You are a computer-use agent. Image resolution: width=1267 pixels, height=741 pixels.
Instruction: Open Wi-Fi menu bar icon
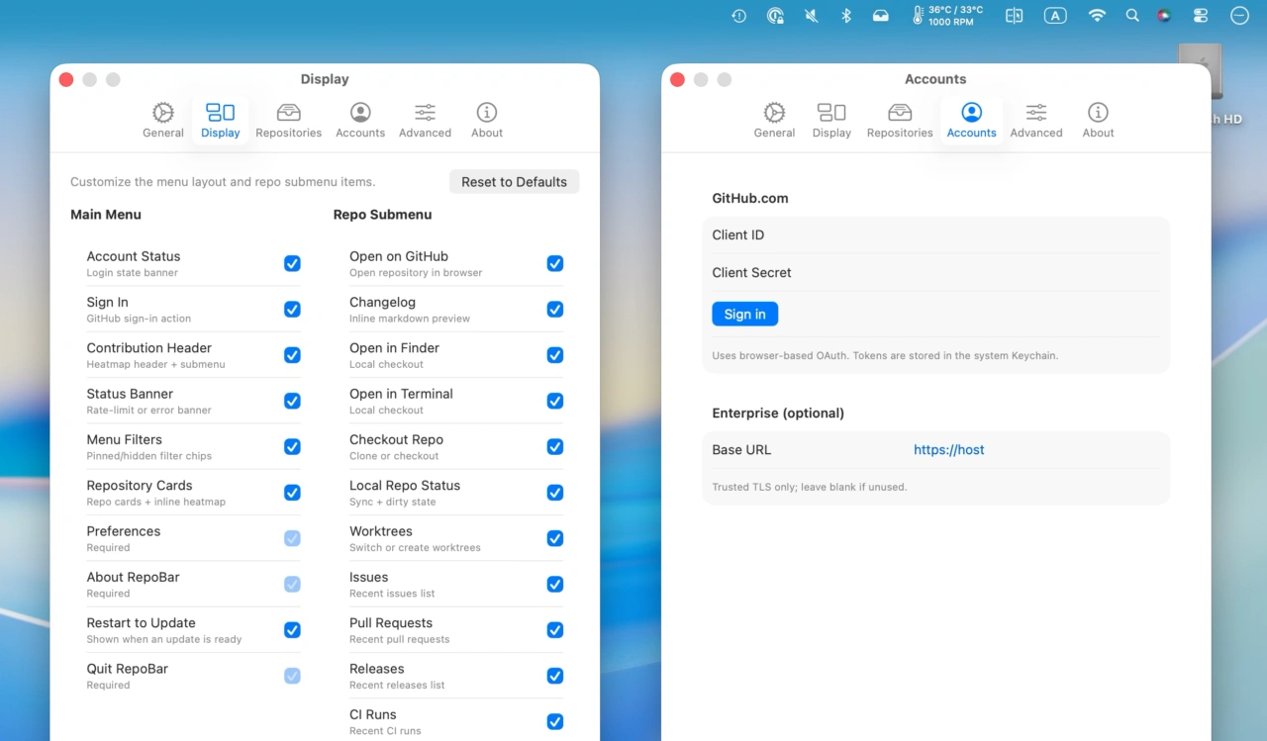pyautogui.click(x=1097, y=16)
